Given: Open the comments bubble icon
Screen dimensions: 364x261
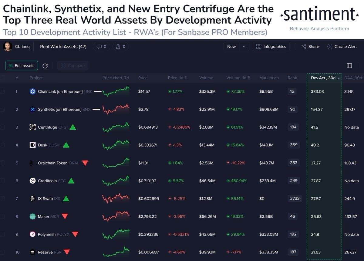Looking at the screenshot, I should [x=99, y=47].
